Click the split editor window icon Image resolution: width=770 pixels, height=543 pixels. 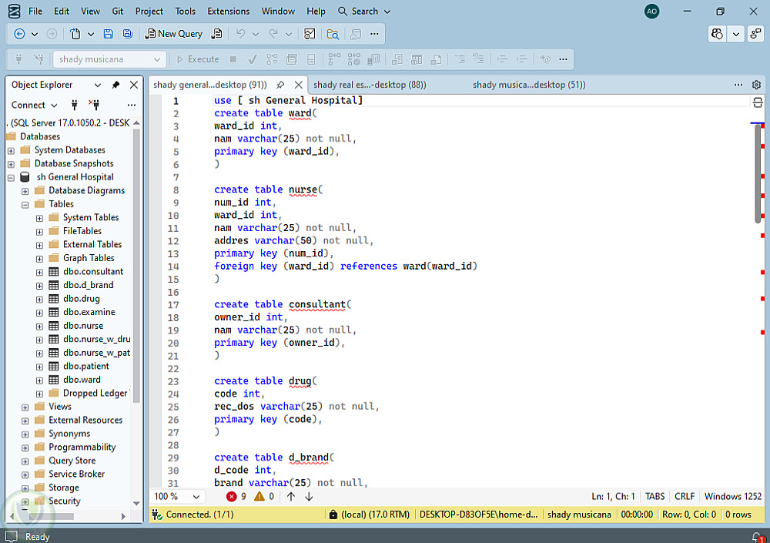click(757, 102)
